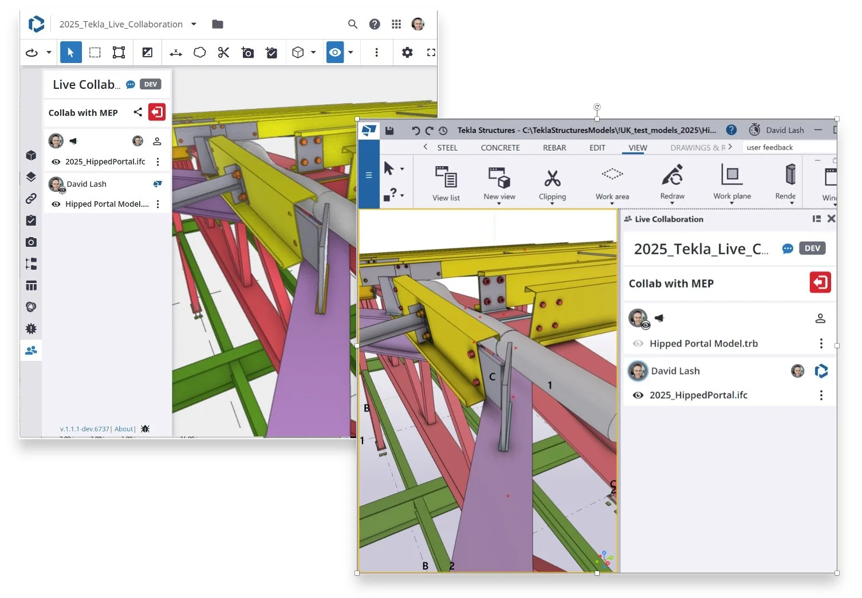Screen dimensions: 862x598
Task: Open the Tekla hamburger file menu
Action: 369,175
